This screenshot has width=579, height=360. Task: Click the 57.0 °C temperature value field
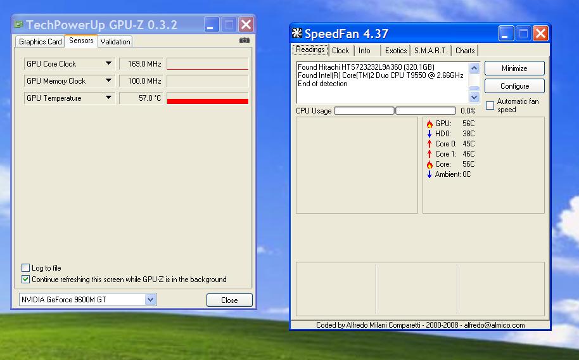[141, 98]
